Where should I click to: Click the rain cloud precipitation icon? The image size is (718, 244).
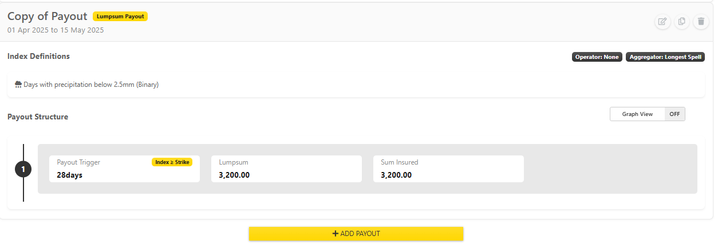pos(18,85)
